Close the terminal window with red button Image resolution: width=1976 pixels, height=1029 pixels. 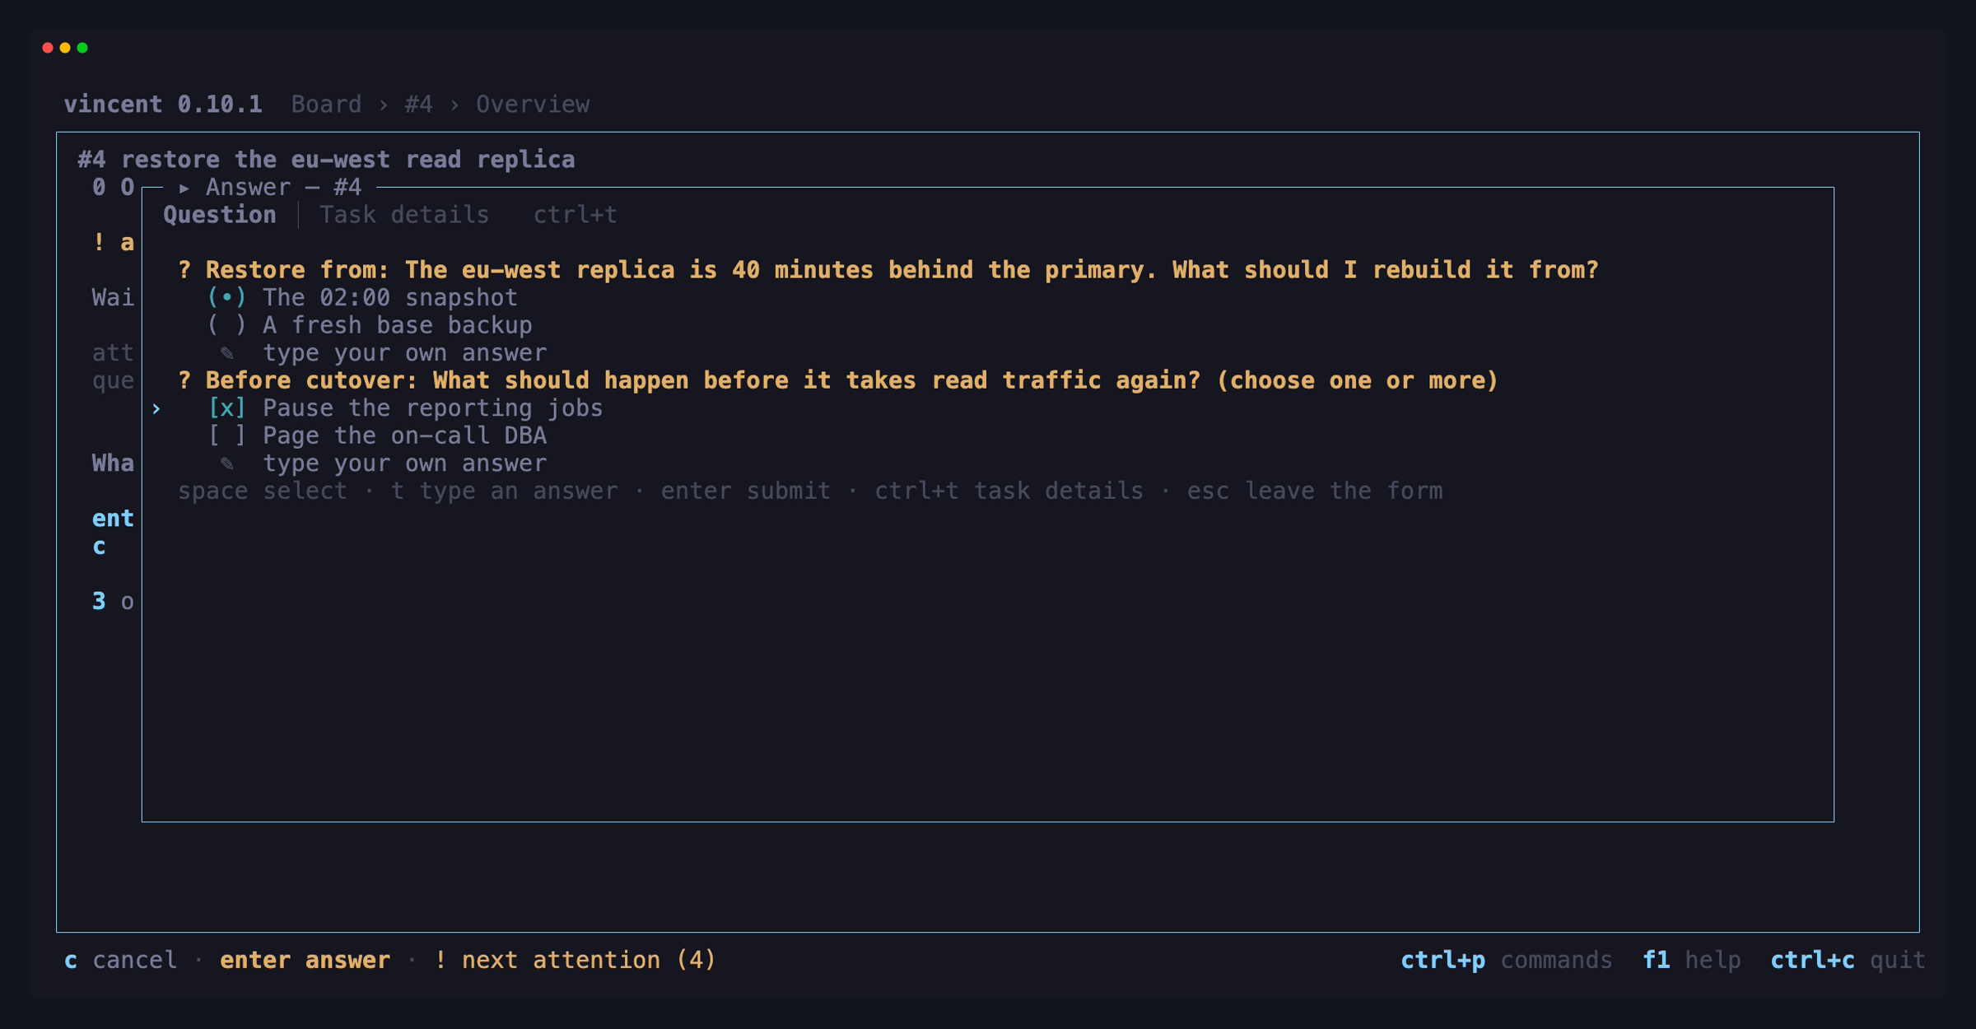48,48
